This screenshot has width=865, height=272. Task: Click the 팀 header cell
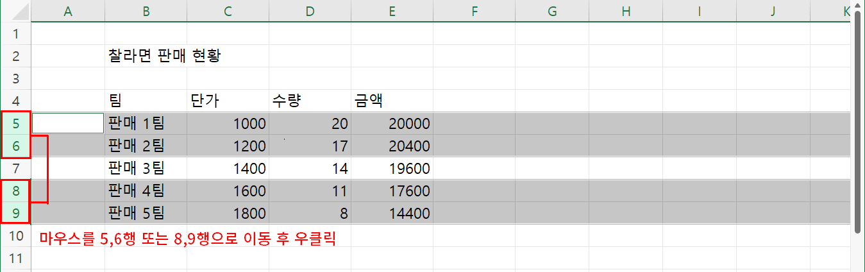pos(146,101)
